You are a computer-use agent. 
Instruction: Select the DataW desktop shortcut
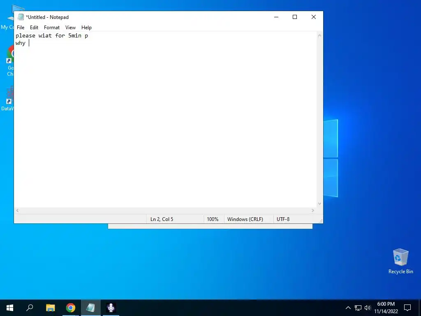pos(7,98)
